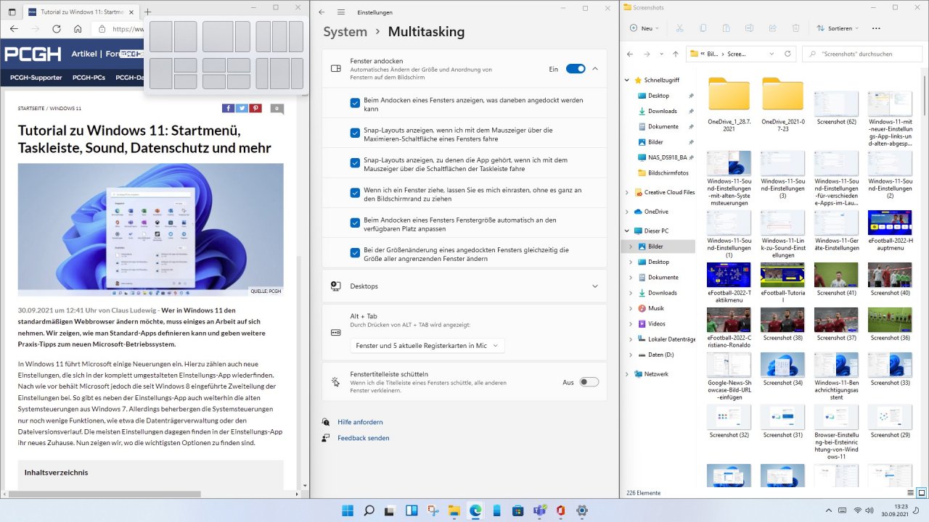Viewport: 929px width, 522px height.
Task: Go back in the Edge browser
Action: [x=14, y=29]
